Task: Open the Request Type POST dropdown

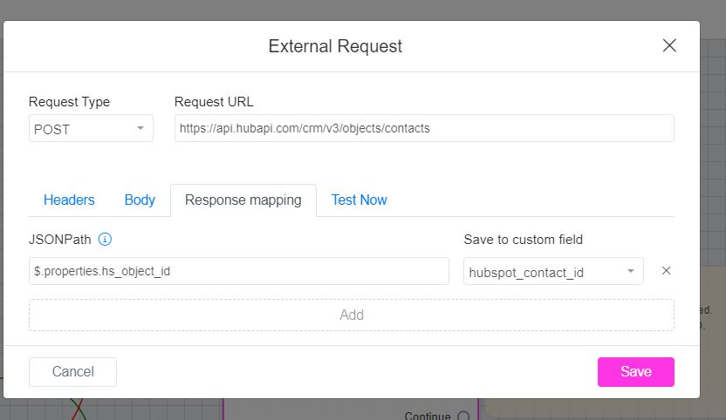Action: tap(91, 128)
